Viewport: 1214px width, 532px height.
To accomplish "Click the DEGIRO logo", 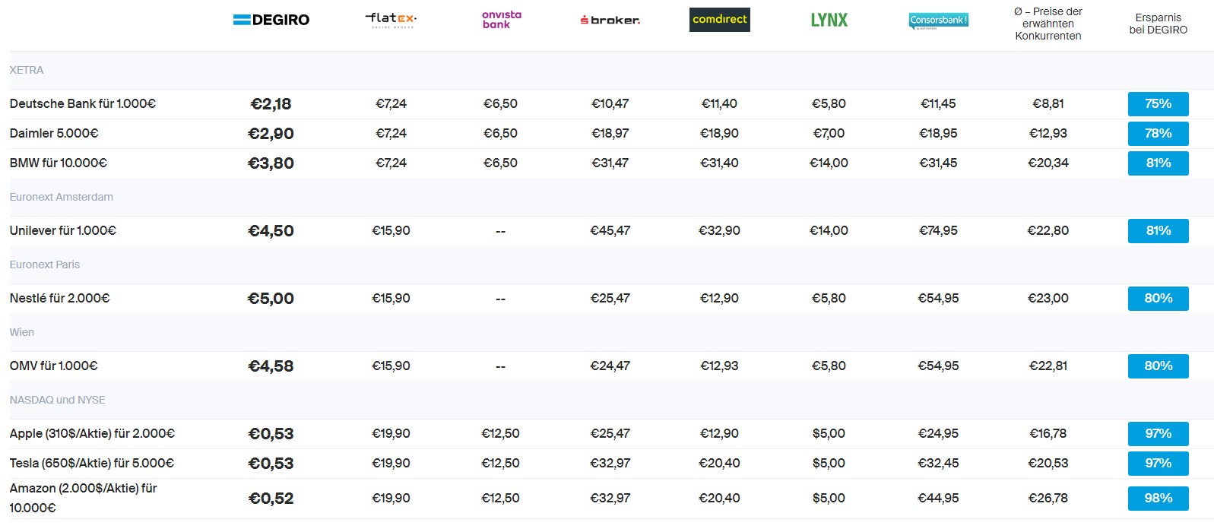I will [271, 21].
